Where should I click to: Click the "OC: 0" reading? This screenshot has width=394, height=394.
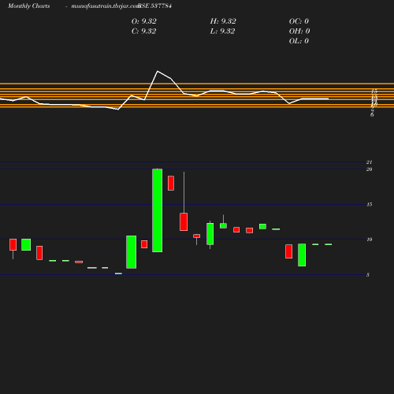point(299,21)
